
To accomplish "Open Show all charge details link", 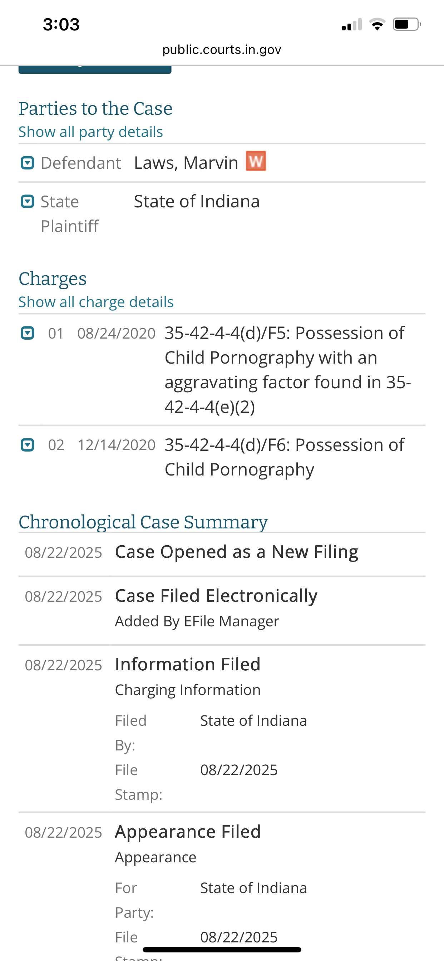I will coord(96,302).
